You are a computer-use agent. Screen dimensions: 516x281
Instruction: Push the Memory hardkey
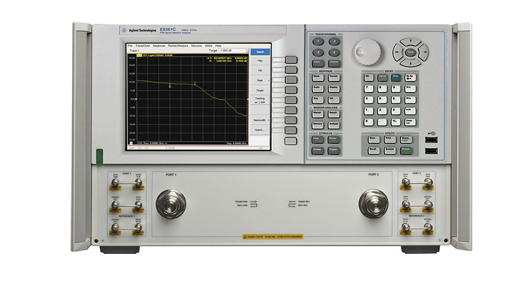tap(318, 125)
